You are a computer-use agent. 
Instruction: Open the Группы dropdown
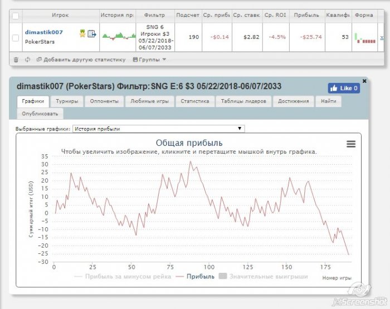coord(149,60)
